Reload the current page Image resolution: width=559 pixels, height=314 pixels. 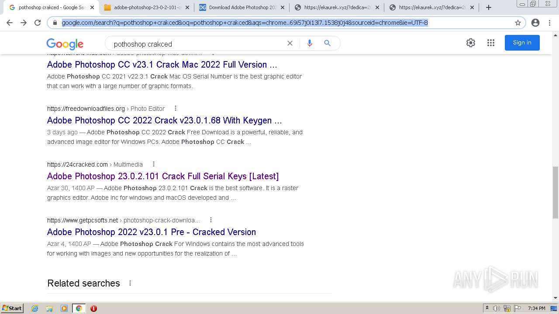pos(38,23)
